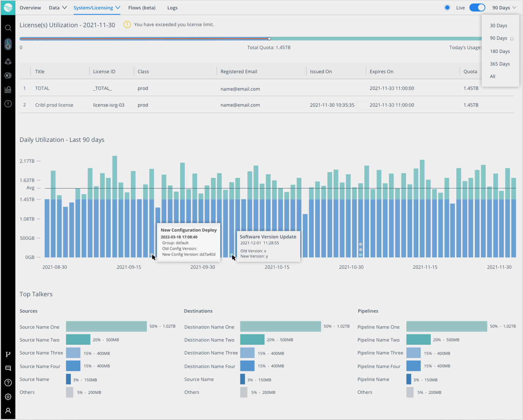Screen dimensions: 523x420
Task: Expand the System/Licensing dropdown chevron
Action: tap(118, 7)
